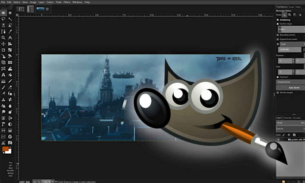The image size is (305, 183).
Task: Open the Colors menu
Action: (50, 2)
